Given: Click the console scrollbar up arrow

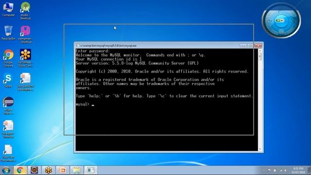Looking at the screenshot, I should (x=260, y=51).
